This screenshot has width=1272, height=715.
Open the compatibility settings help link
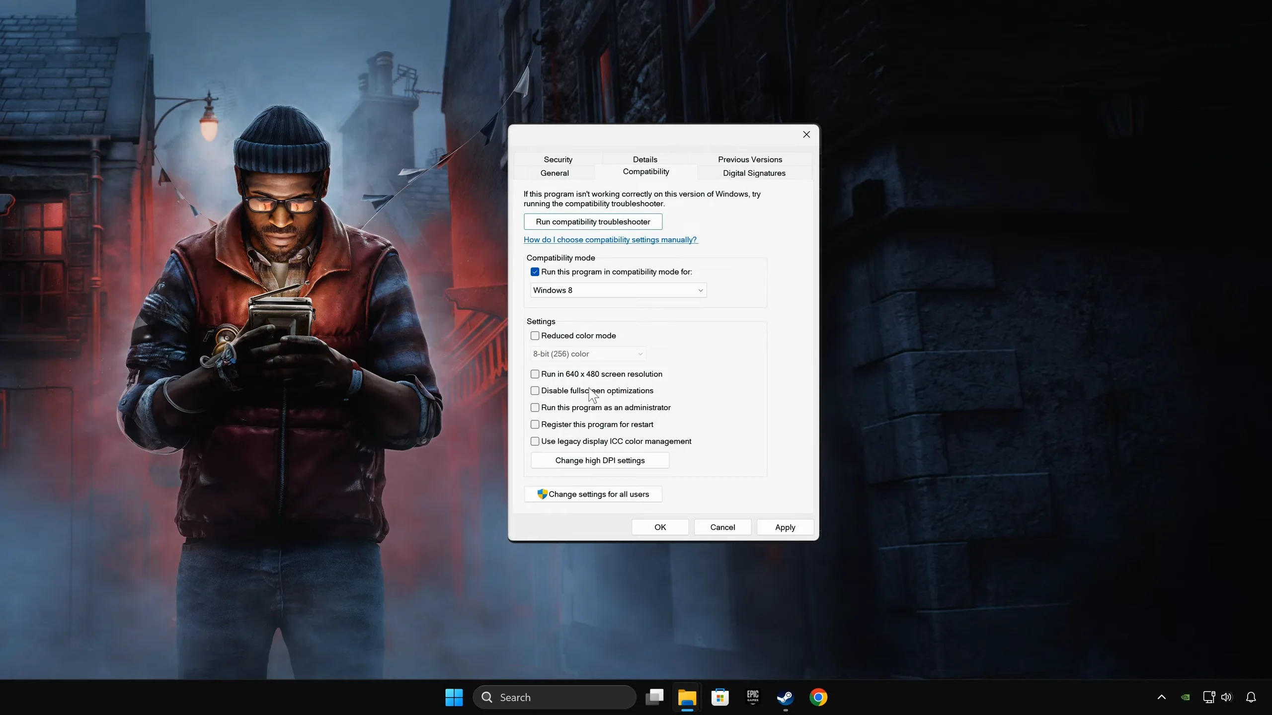pos(611,240)
